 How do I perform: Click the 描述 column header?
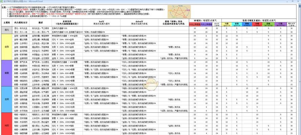(x=40, y=23)
